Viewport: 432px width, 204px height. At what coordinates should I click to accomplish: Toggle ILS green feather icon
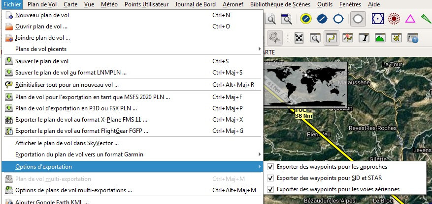pos(426,19)
